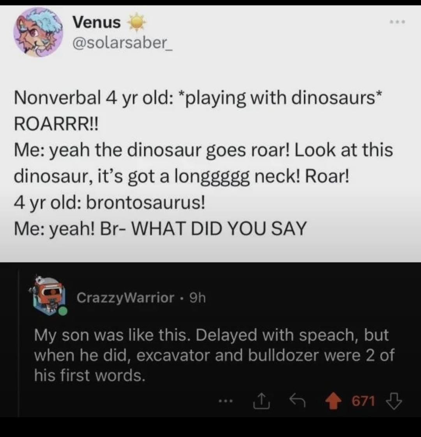Click the CrazzyWarrior username
Image resolution: width=421 pixels, height=437 pixels.
[x=125, y=298]
